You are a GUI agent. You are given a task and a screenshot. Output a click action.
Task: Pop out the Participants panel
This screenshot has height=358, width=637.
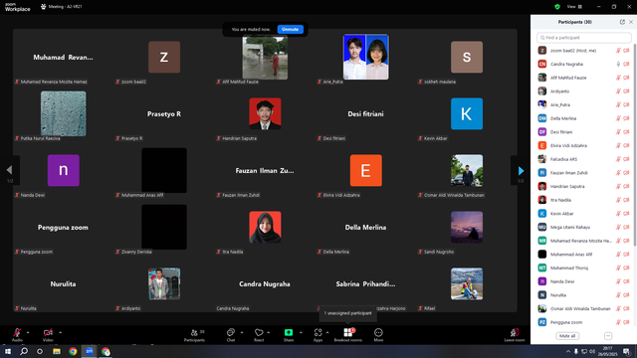tap(622, 22)
